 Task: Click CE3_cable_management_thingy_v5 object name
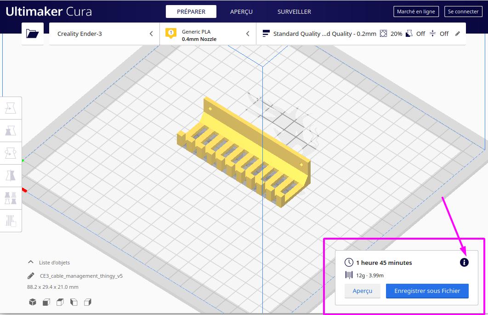coord(81,276)
